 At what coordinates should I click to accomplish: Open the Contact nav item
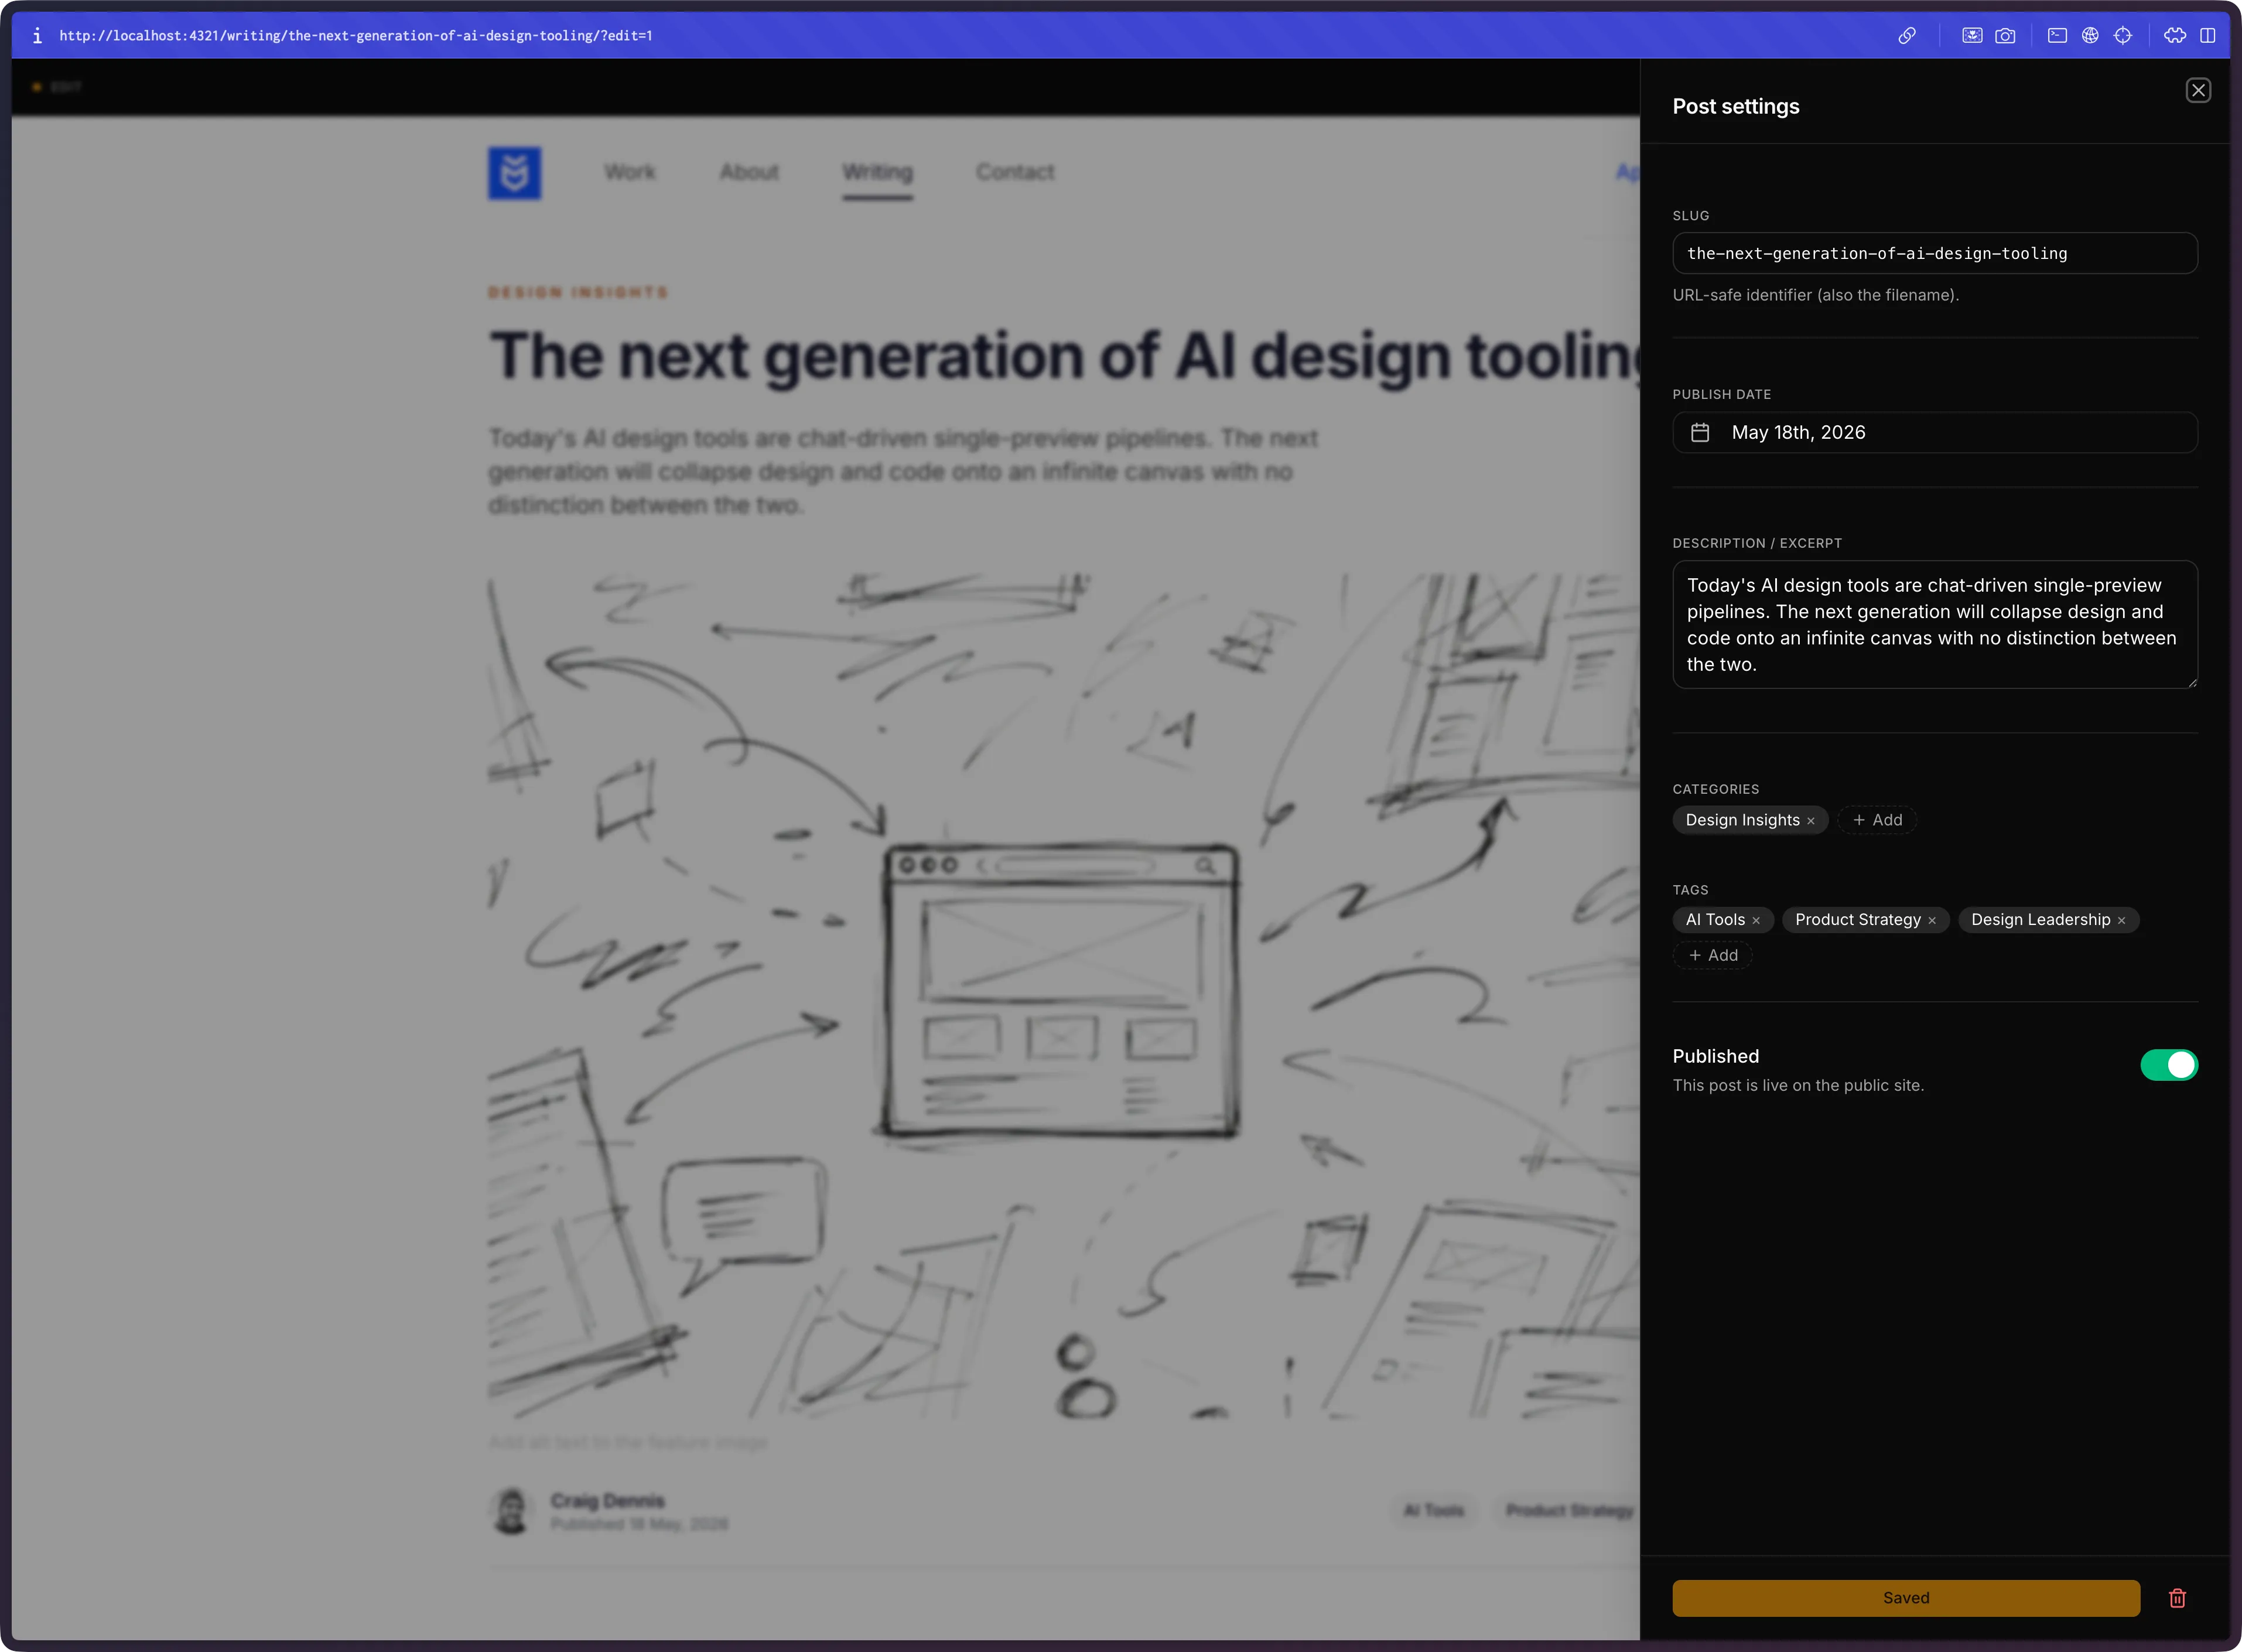[x=1016, y=172]
